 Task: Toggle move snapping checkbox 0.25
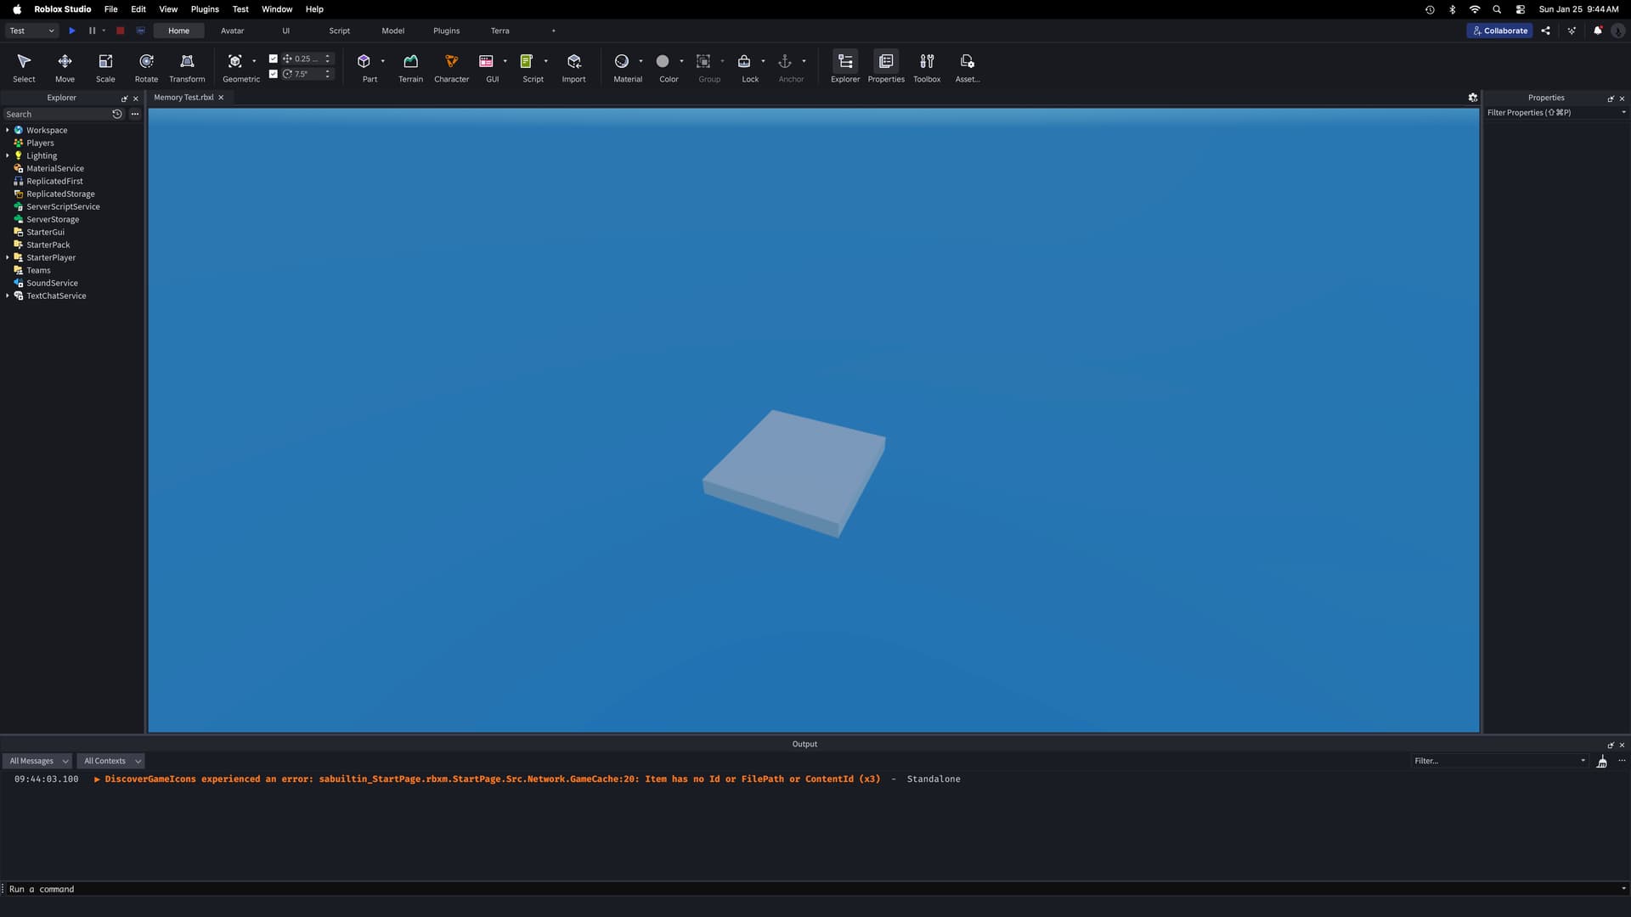click(x=274, y=59)
